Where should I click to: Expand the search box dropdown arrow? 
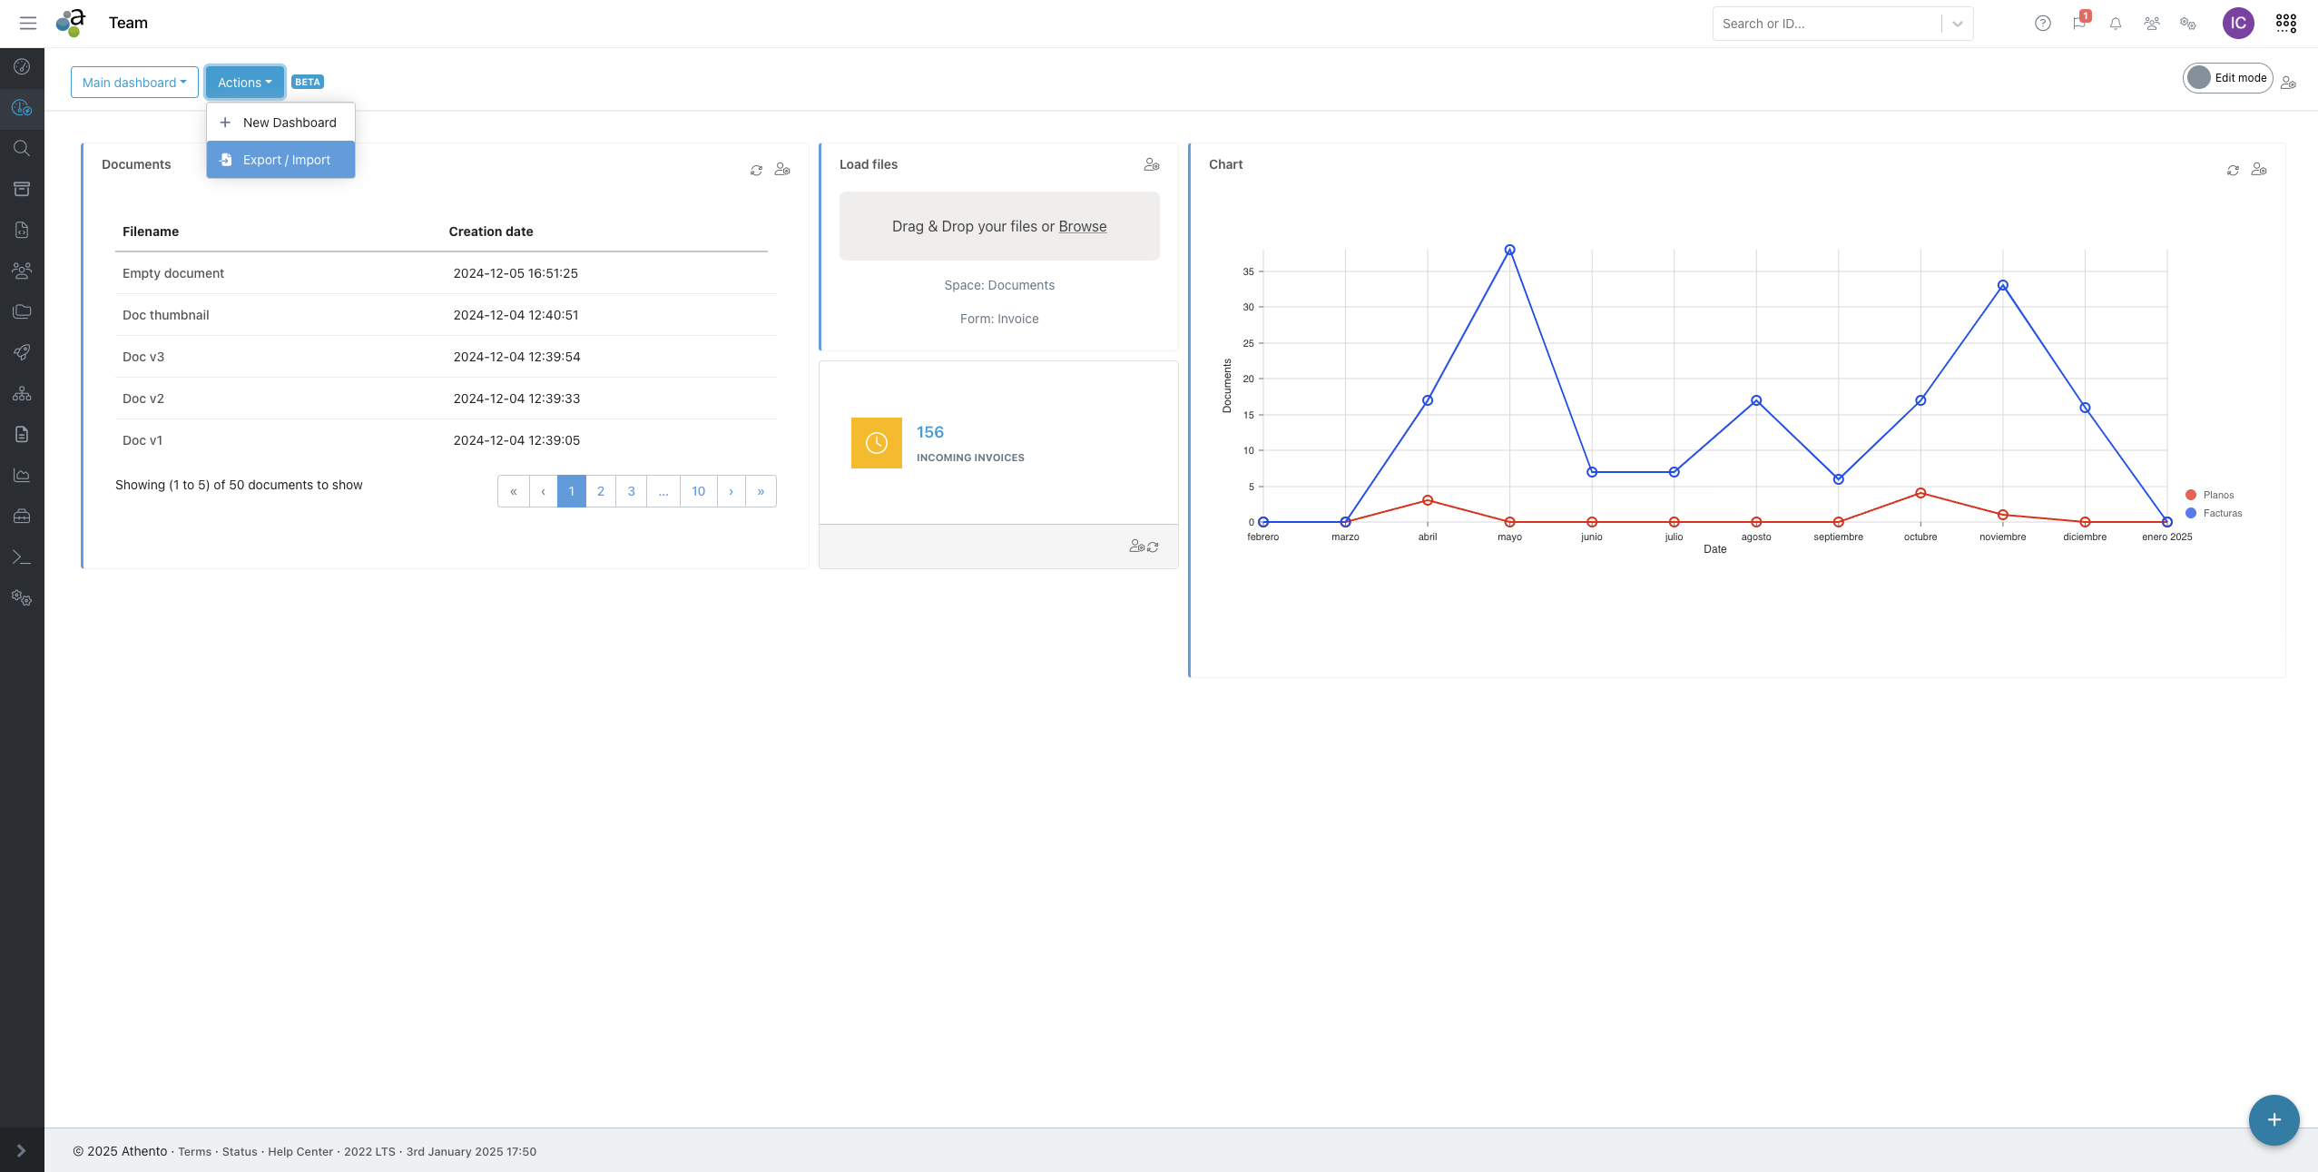tap(1958, 24)
